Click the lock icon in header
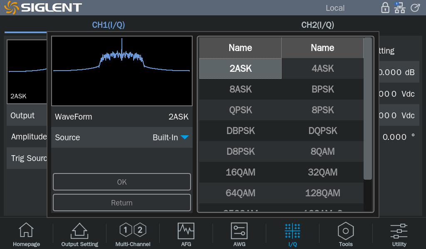This screenshot has width=426, height=249. [x=385, y=8]
